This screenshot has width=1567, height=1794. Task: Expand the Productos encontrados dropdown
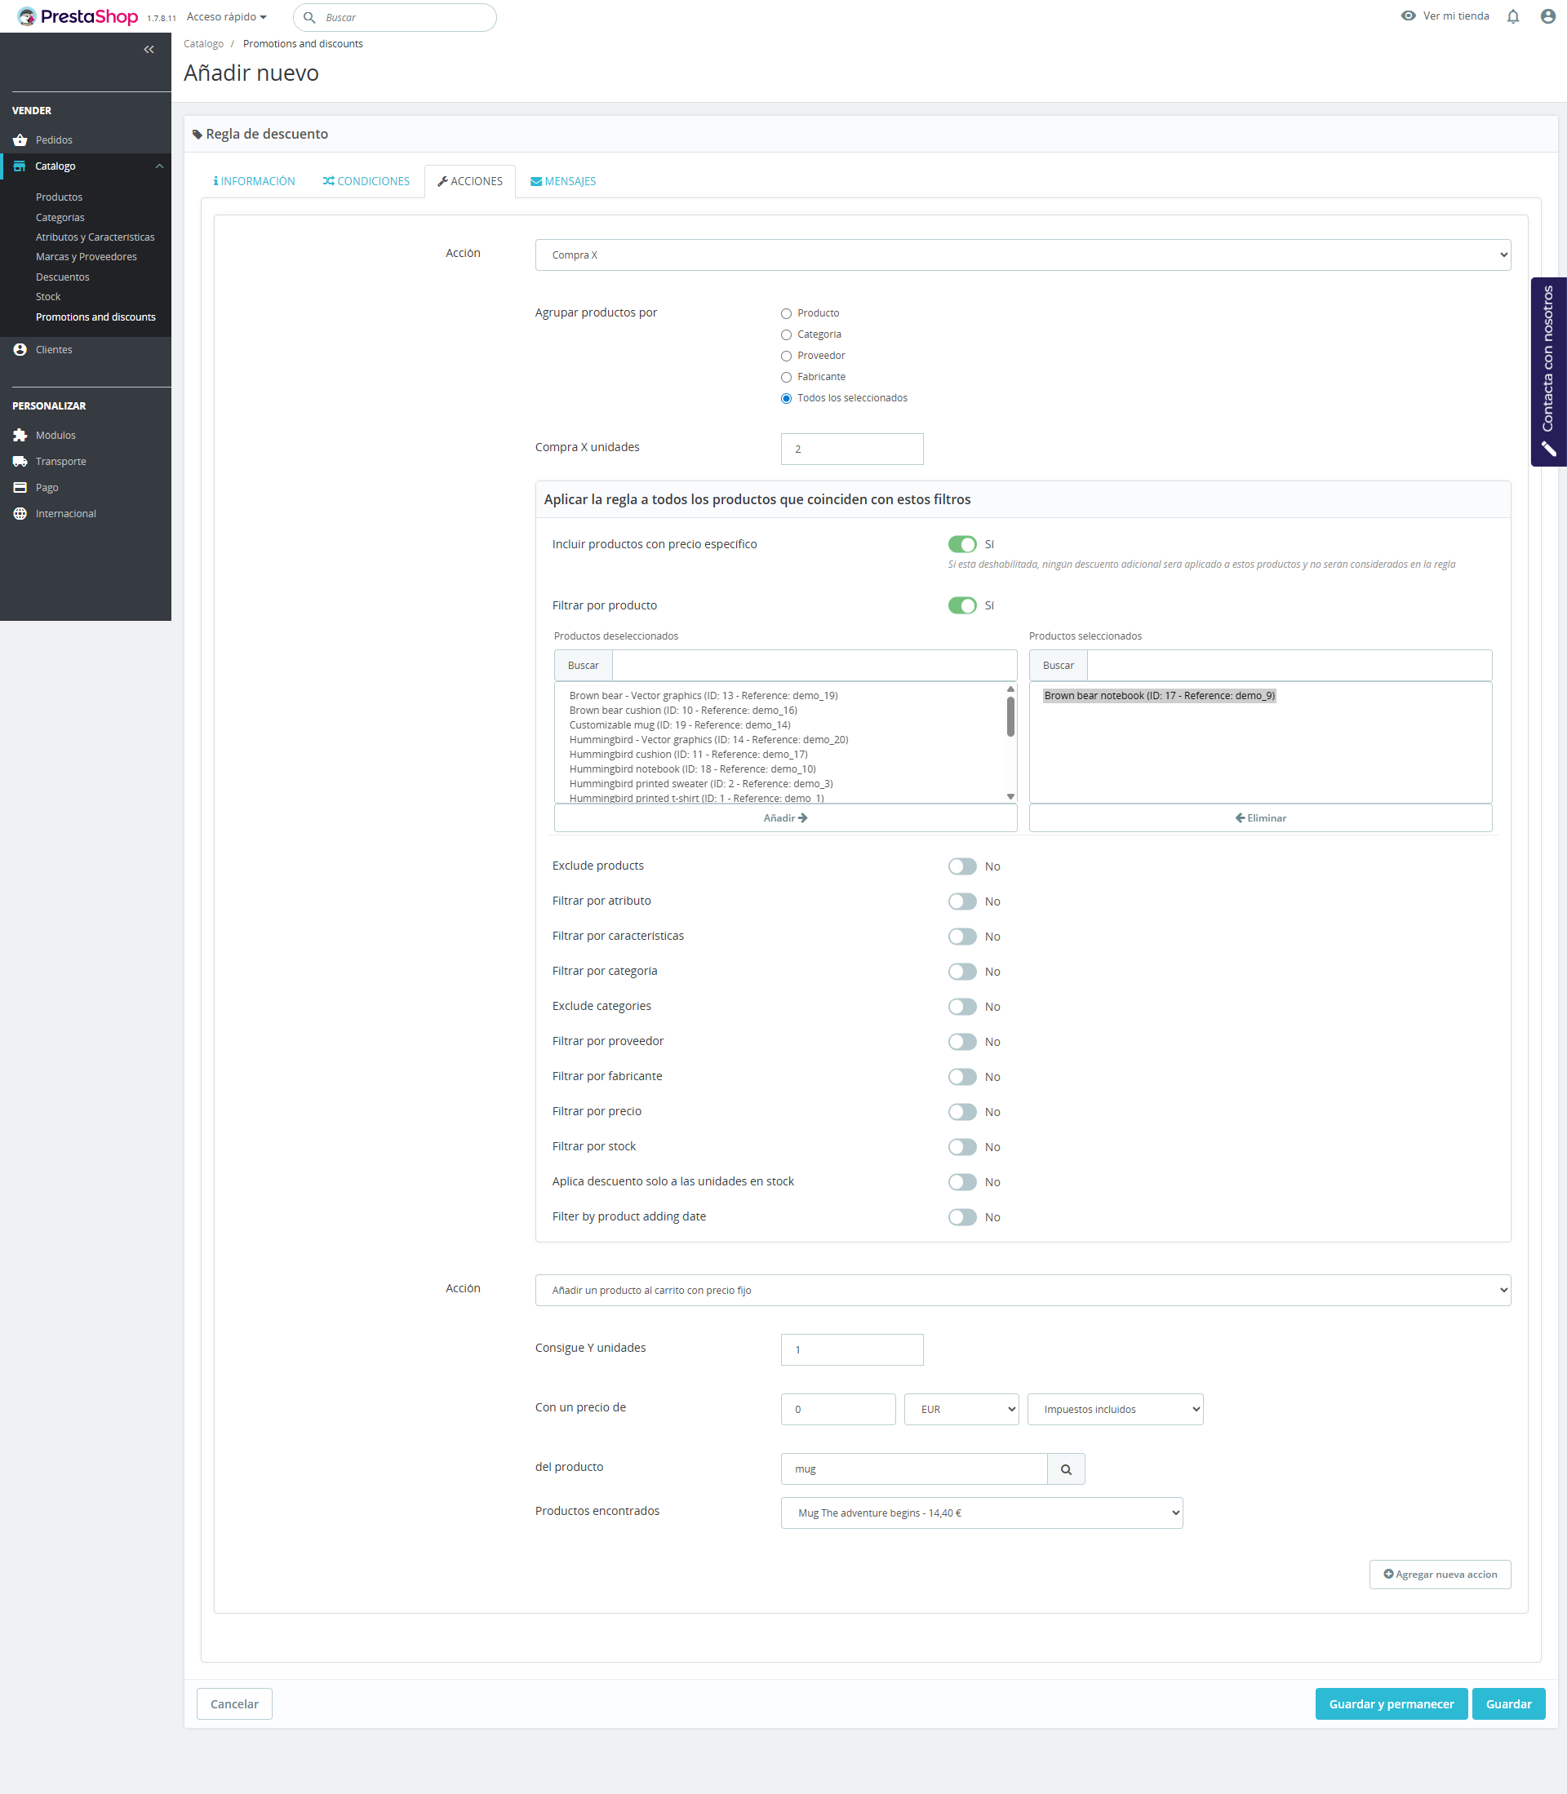[x=981, y=1513]
